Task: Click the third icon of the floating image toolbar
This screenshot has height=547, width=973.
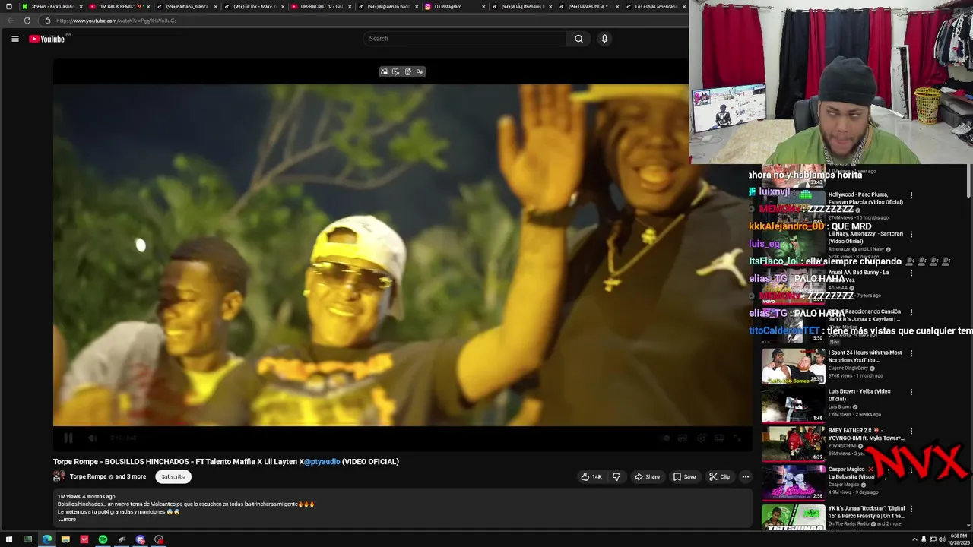Action: point(407,71)
